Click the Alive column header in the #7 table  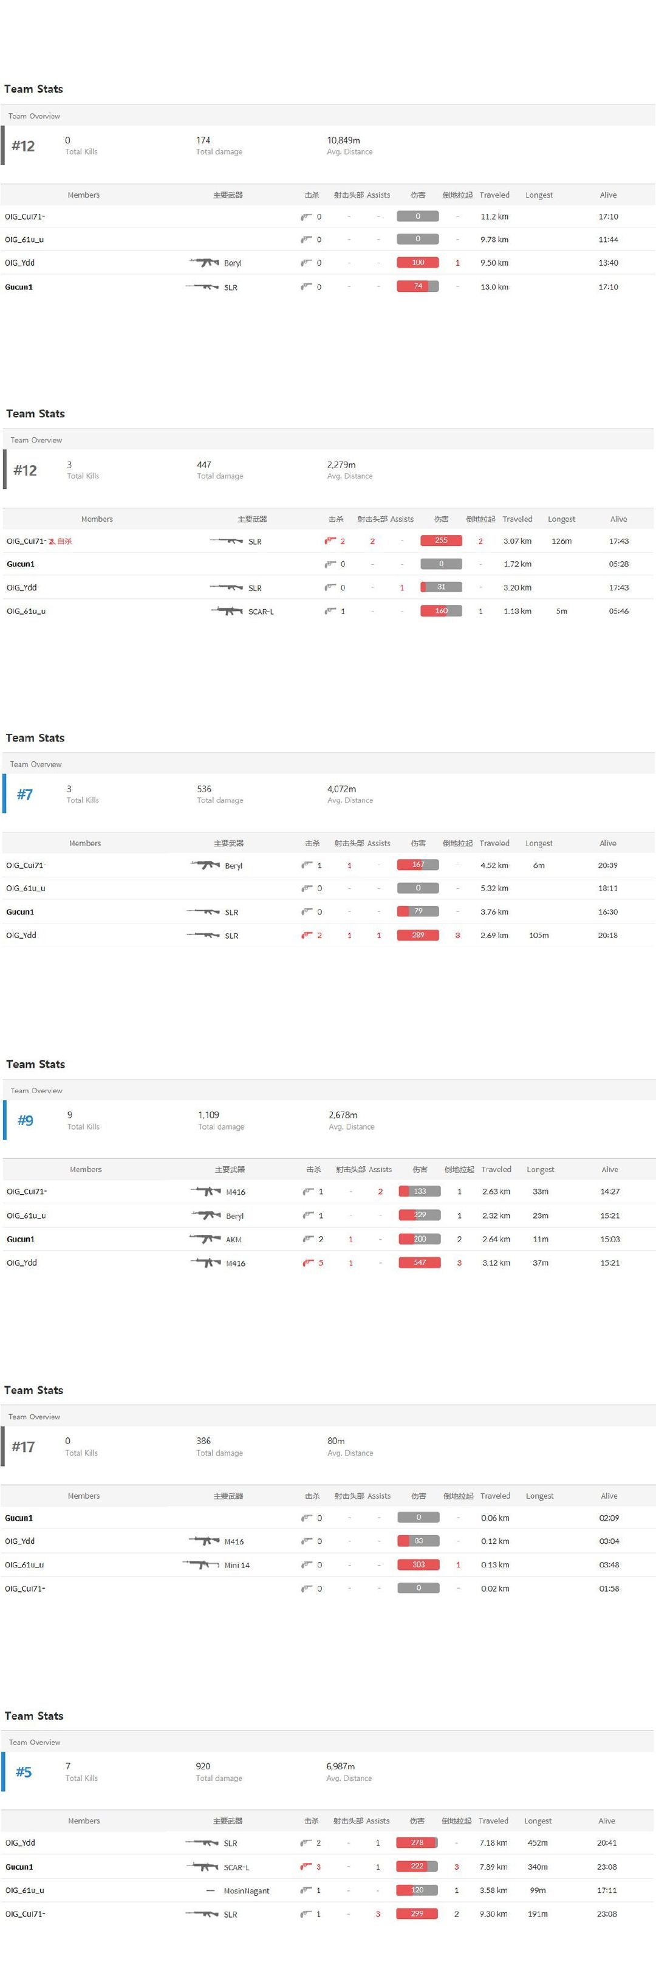pos(608,843)
